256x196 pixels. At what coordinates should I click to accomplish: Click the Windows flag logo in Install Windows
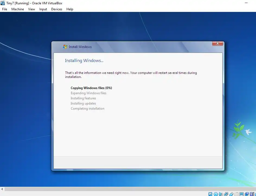[x=65, y=47]
